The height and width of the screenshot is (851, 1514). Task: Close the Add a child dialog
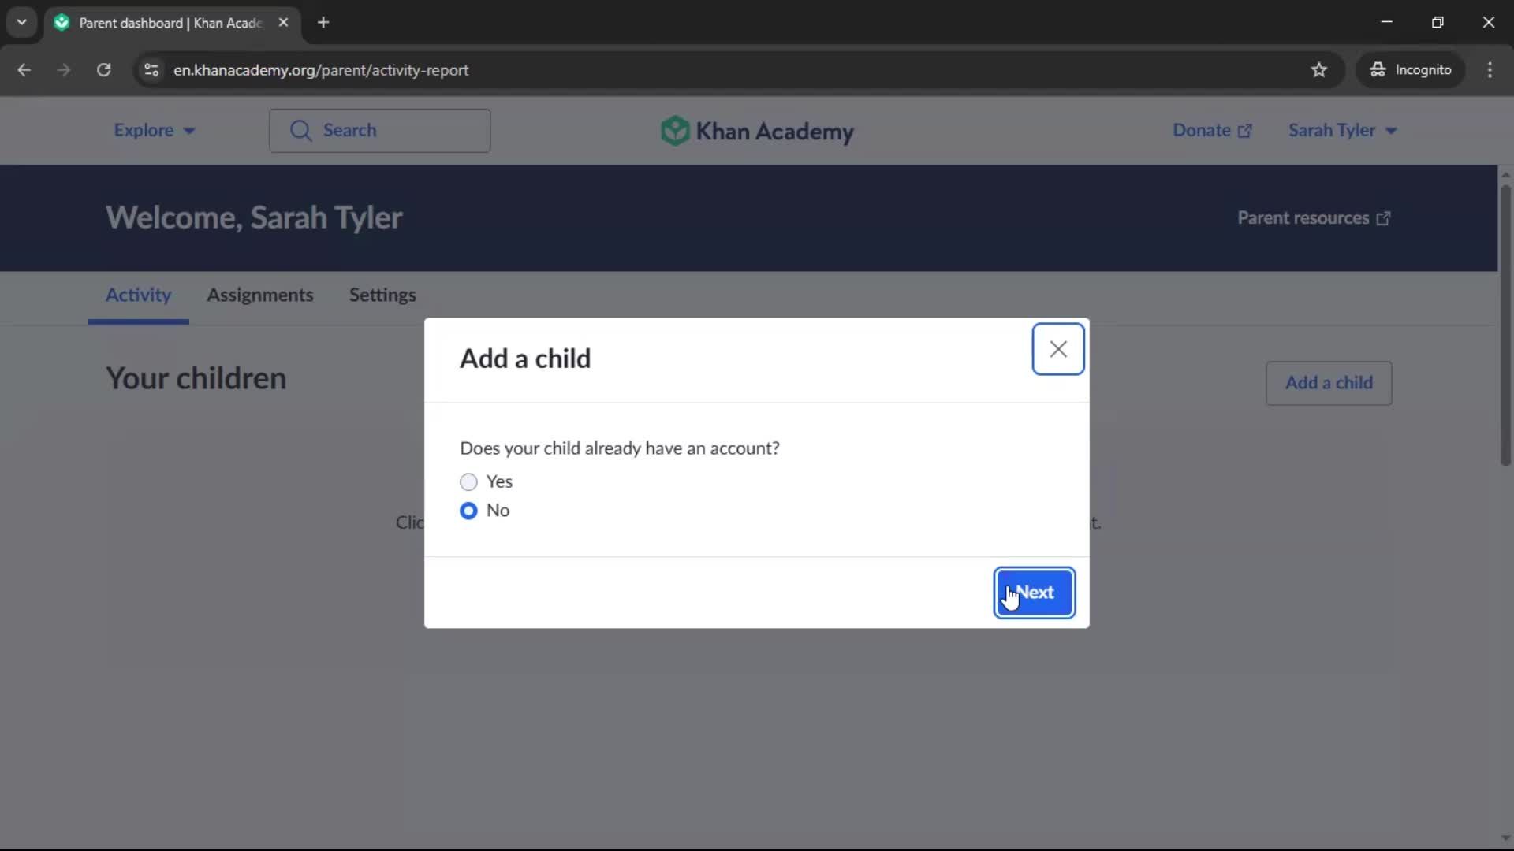1057,349
